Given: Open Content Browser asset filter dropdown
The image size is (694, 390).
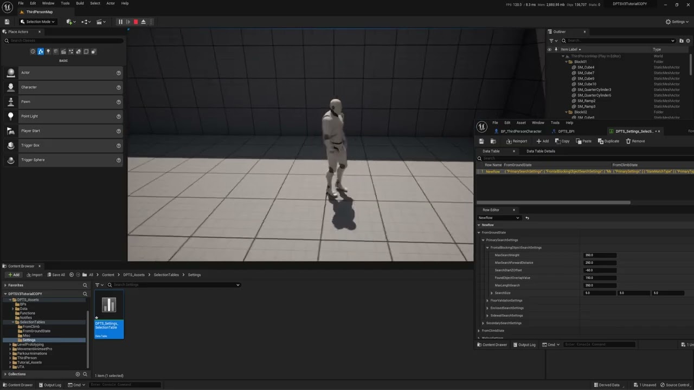Looking at the screenshot, I should (x=99, y=285).
